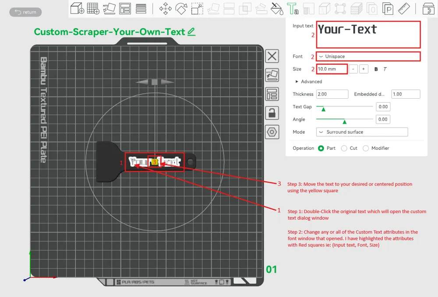
Task: Increase text size with plus button
Action: coord(364,69)
